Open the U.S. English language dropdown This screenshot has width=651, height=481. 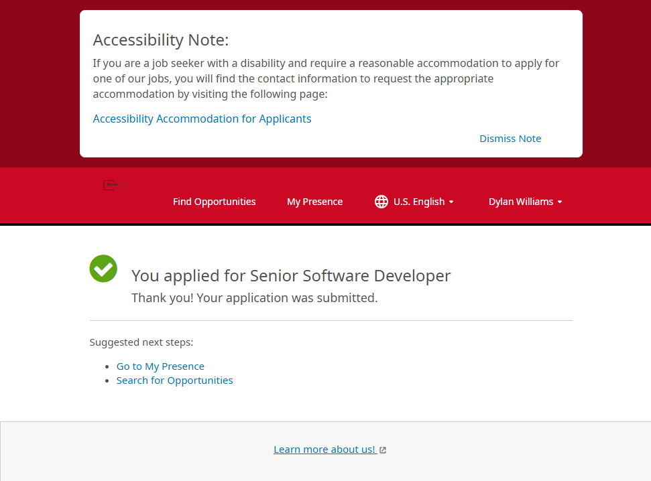click(418, 202)
